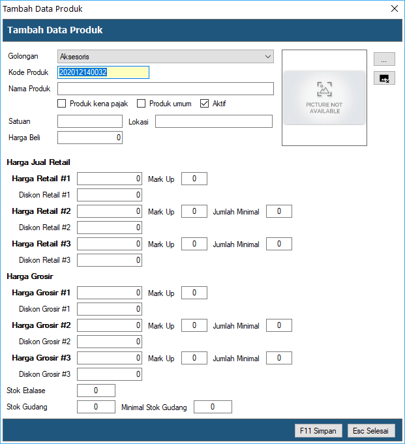
Task: Edit the Harga Beli field
Action: point(89,138)
